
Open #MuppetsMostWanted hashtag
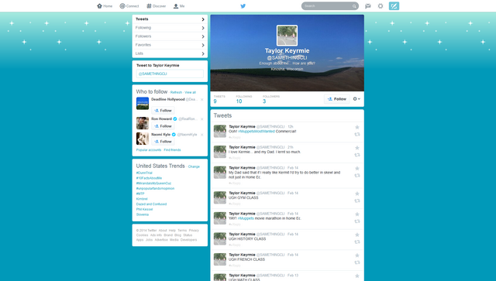pos(257,131)
